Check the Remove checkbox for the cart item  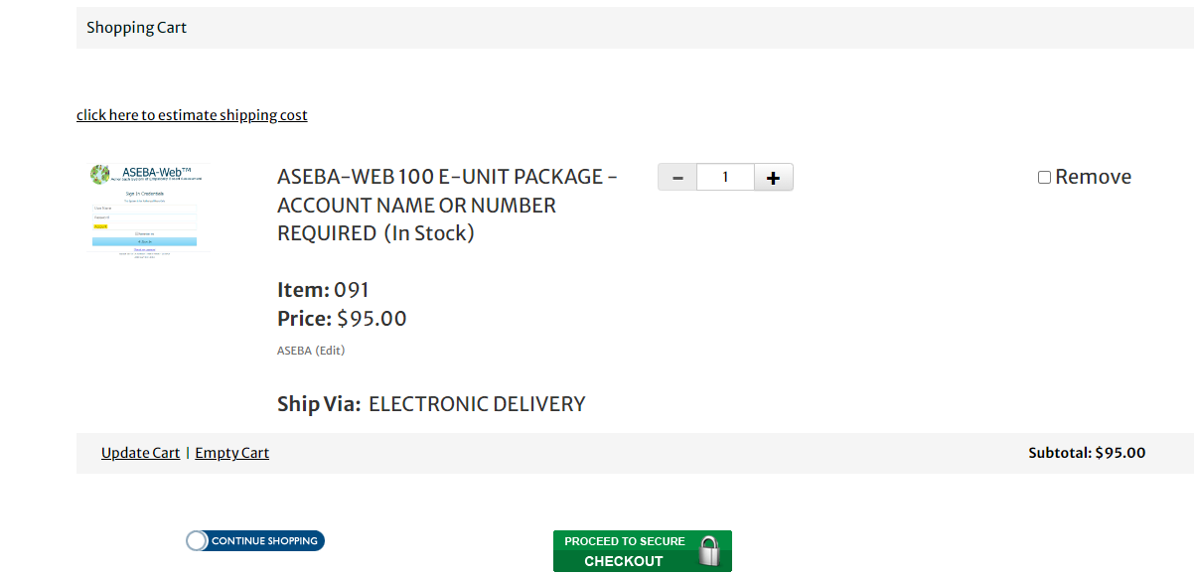(1044, 176)
